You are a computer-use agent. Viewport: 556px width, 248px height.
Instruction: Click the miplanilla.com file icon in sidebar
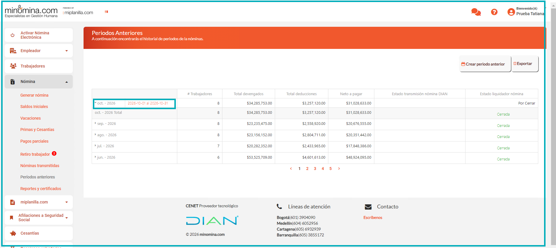tap(13, 202)
